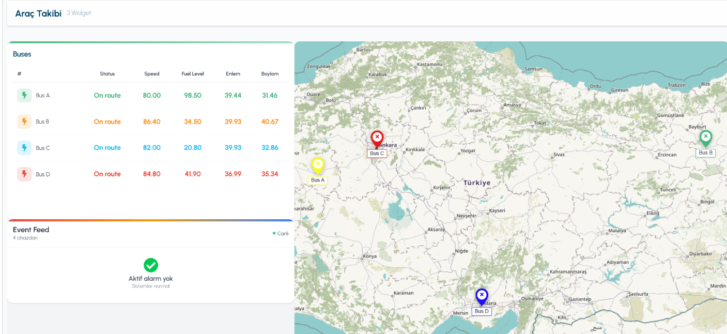
Task: Select the red Bus C map pin
Action: pyautogui.click(x=377, y=139)
